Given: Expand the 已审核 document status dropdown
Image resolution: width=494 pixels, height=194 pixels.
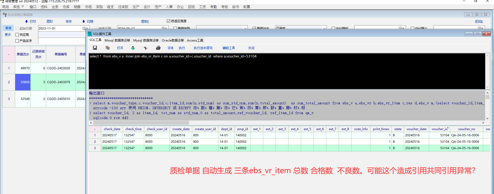Looking at the screenshot, I should pyautogui.click(x=324, y=28).
